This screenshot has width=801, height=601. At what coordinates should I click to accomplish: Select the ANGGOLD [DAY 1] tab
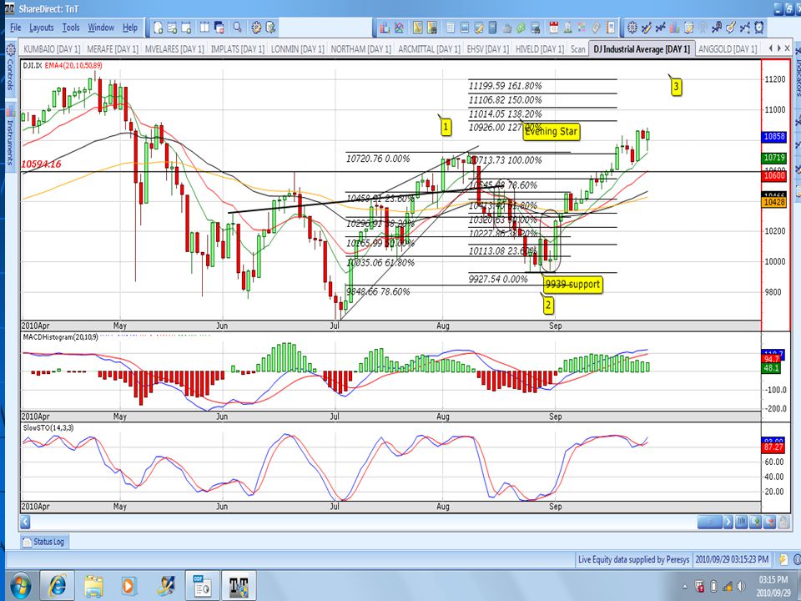click(728, 49)
